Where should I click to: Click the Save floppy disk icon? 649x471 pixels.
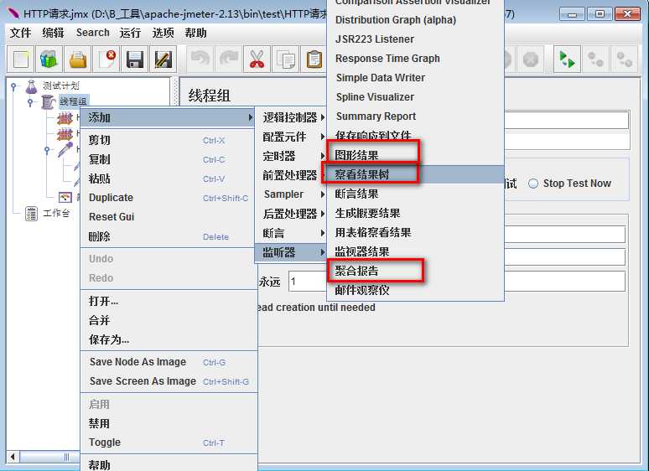(x=135, y=60)
